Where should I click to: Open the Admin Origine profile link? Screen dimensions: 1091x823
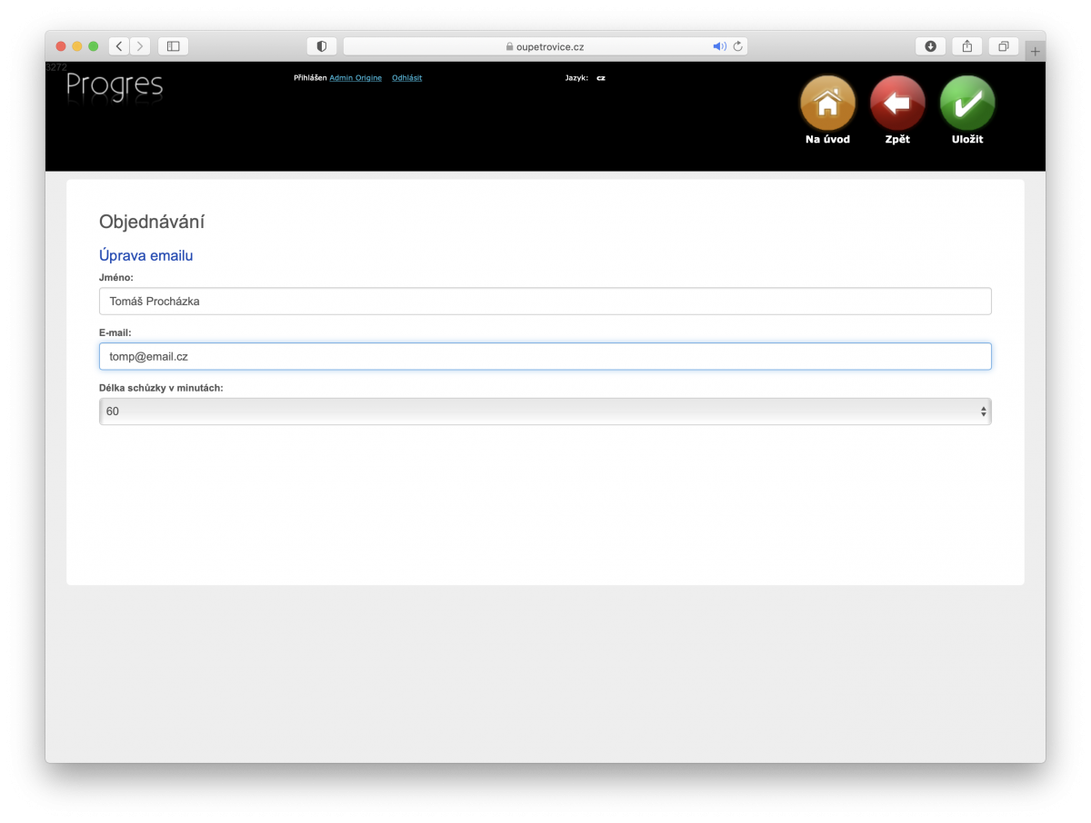click(x=355, y=78)
